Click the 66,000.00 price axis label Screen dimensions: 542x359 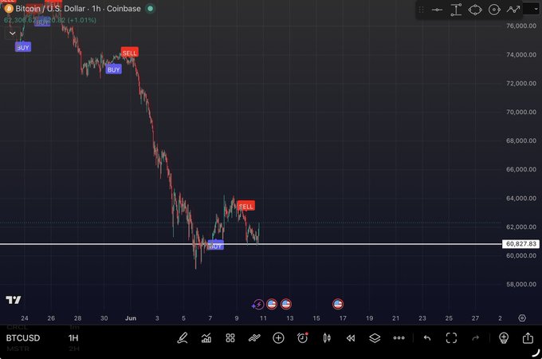pos(521,169)
